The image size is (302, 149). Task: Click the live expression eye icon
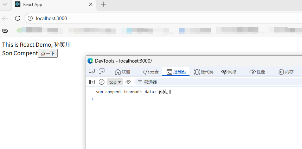(128, 82)
